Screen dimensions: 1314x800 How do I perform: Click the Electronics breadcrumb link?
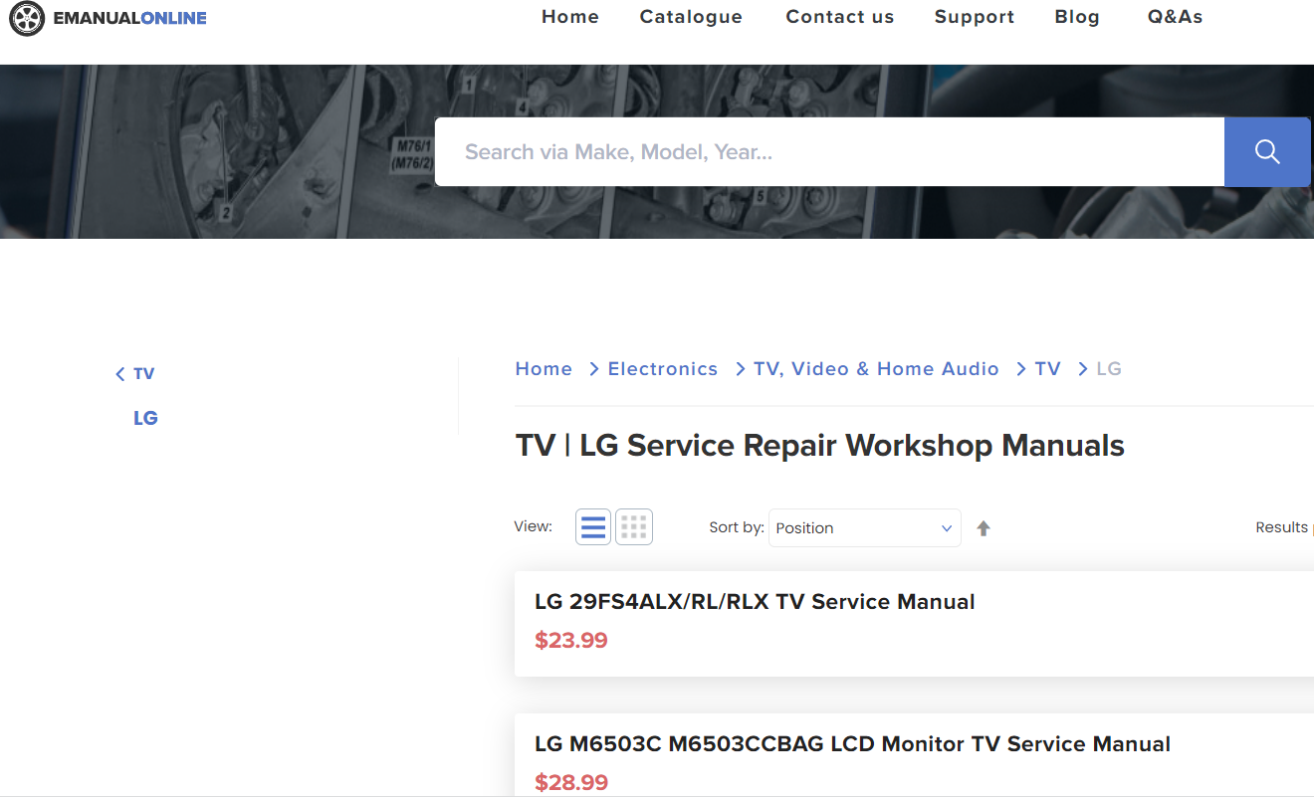pyautogui.click(x=663, y=369)
